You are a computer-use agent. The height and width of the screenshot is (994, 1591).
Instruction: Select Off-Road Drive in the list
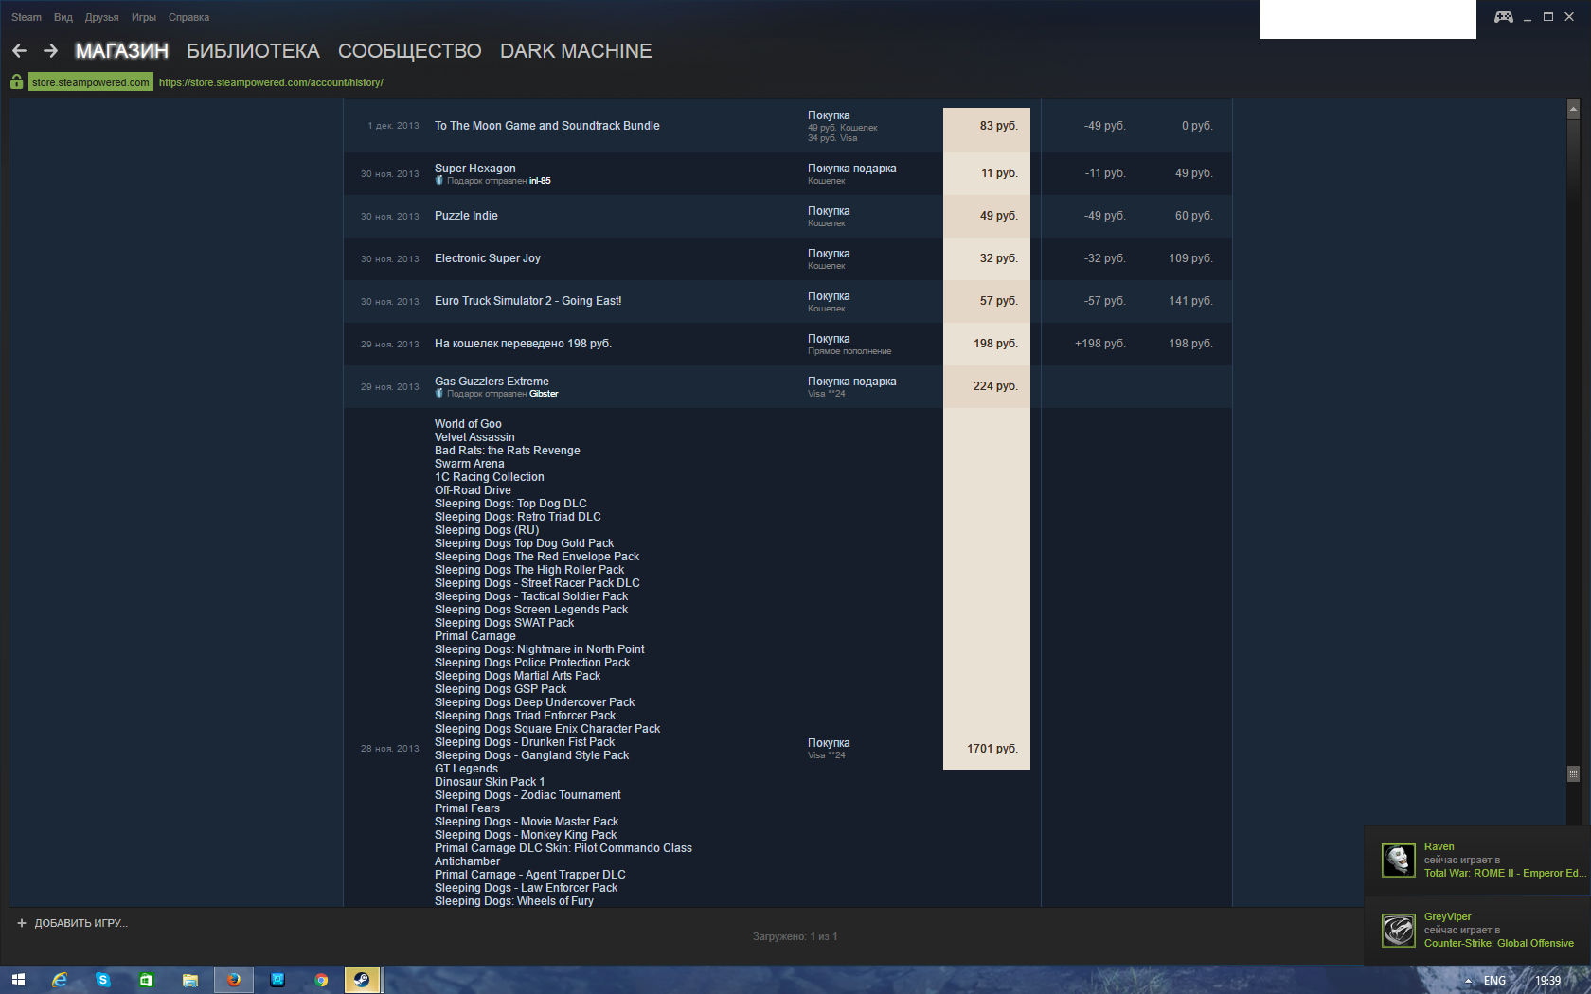pyautogui.click(x=473, y=490)
